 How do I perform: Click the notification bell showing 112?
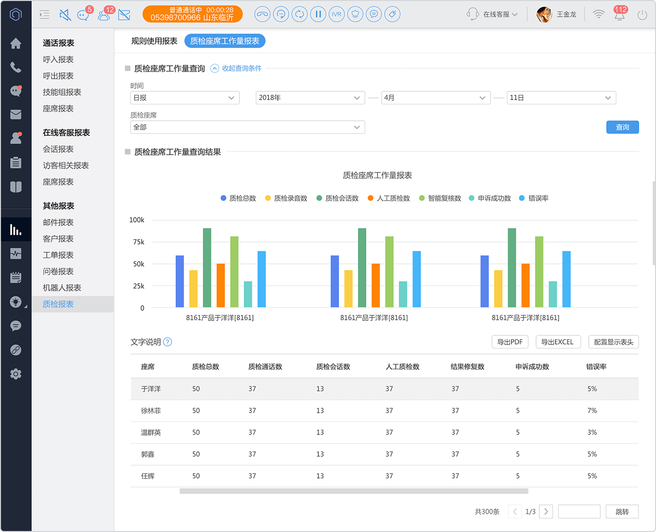619,14
